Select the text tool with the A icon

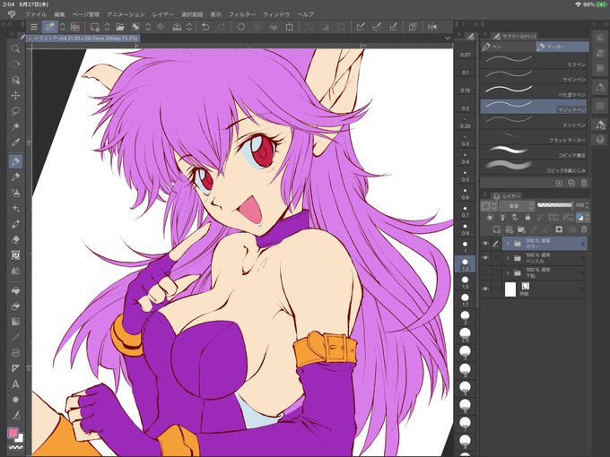tap(15, 384)
